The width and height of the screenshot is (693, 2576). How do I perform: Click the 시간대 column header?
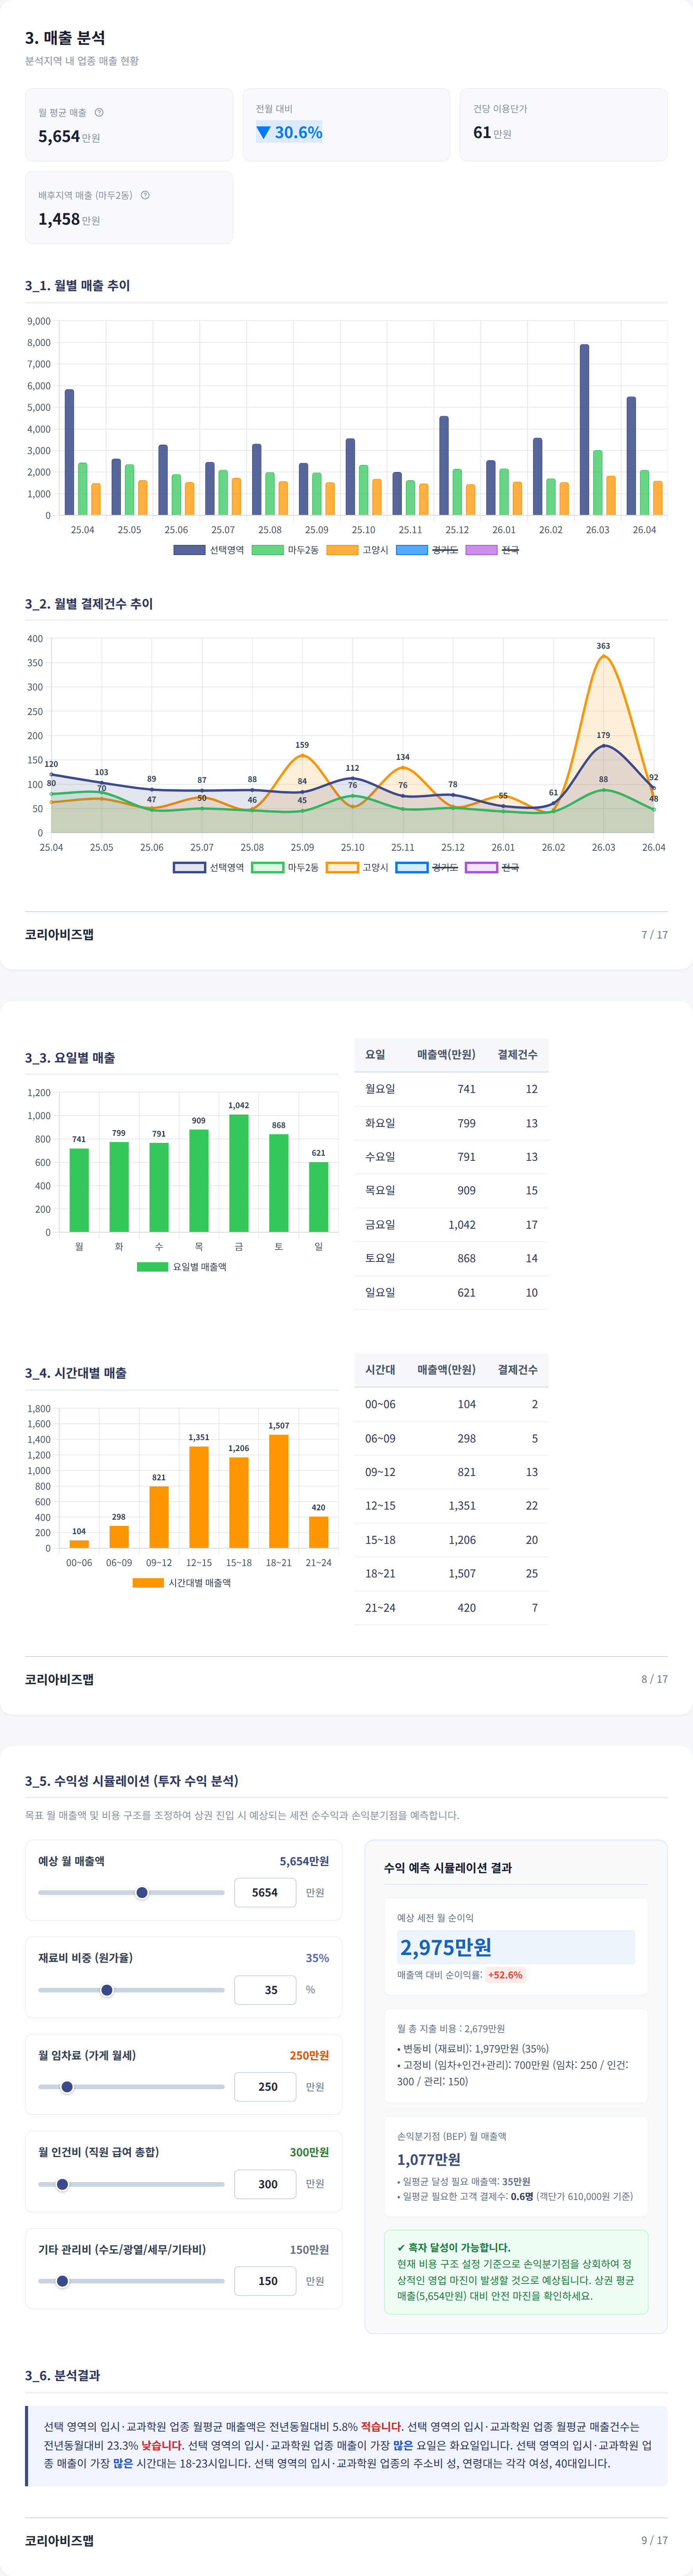(x=380, y=1369)
